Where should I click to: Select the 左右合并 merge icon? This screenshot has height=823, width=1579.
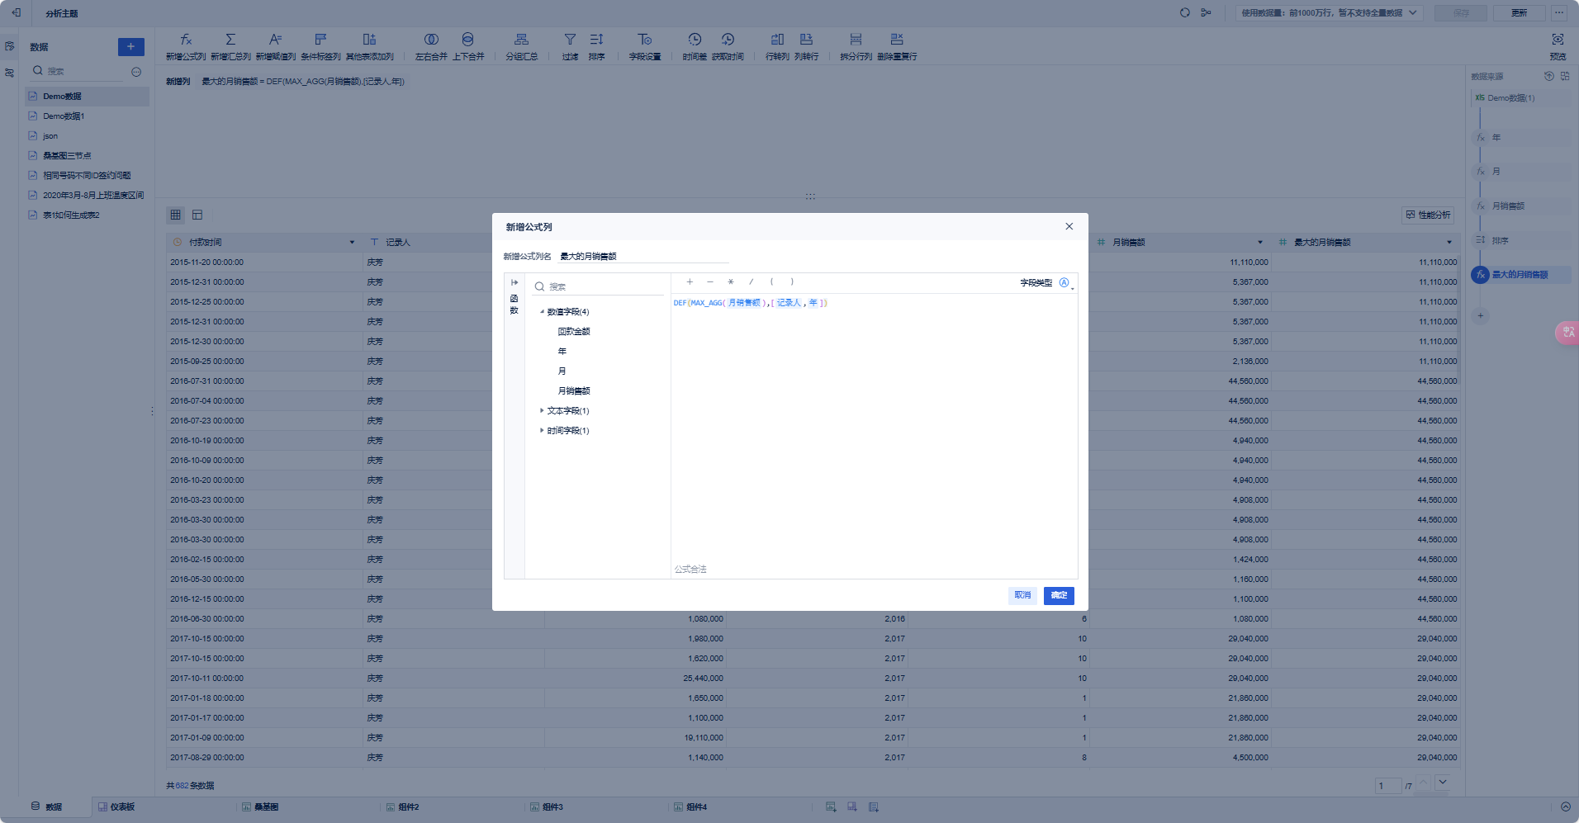pyautogui.click(x=431, y=40)
